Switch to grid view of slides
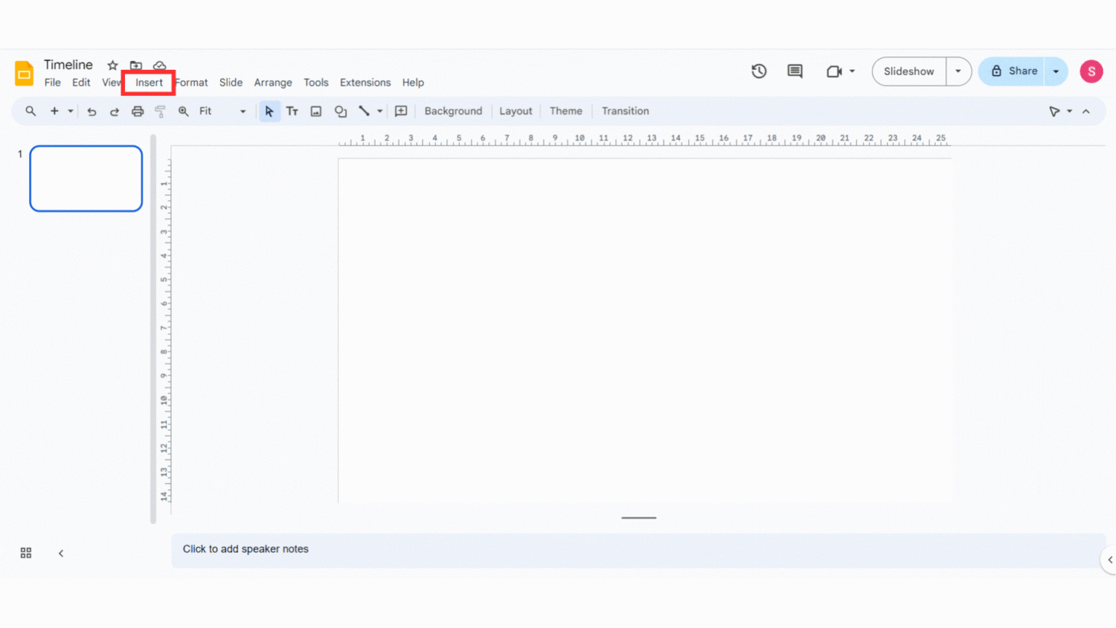 tap(25, 552)
